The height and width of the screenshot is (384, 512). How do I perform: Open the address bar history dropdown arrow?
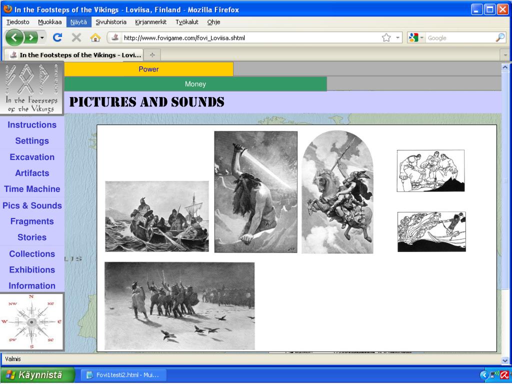397,37
